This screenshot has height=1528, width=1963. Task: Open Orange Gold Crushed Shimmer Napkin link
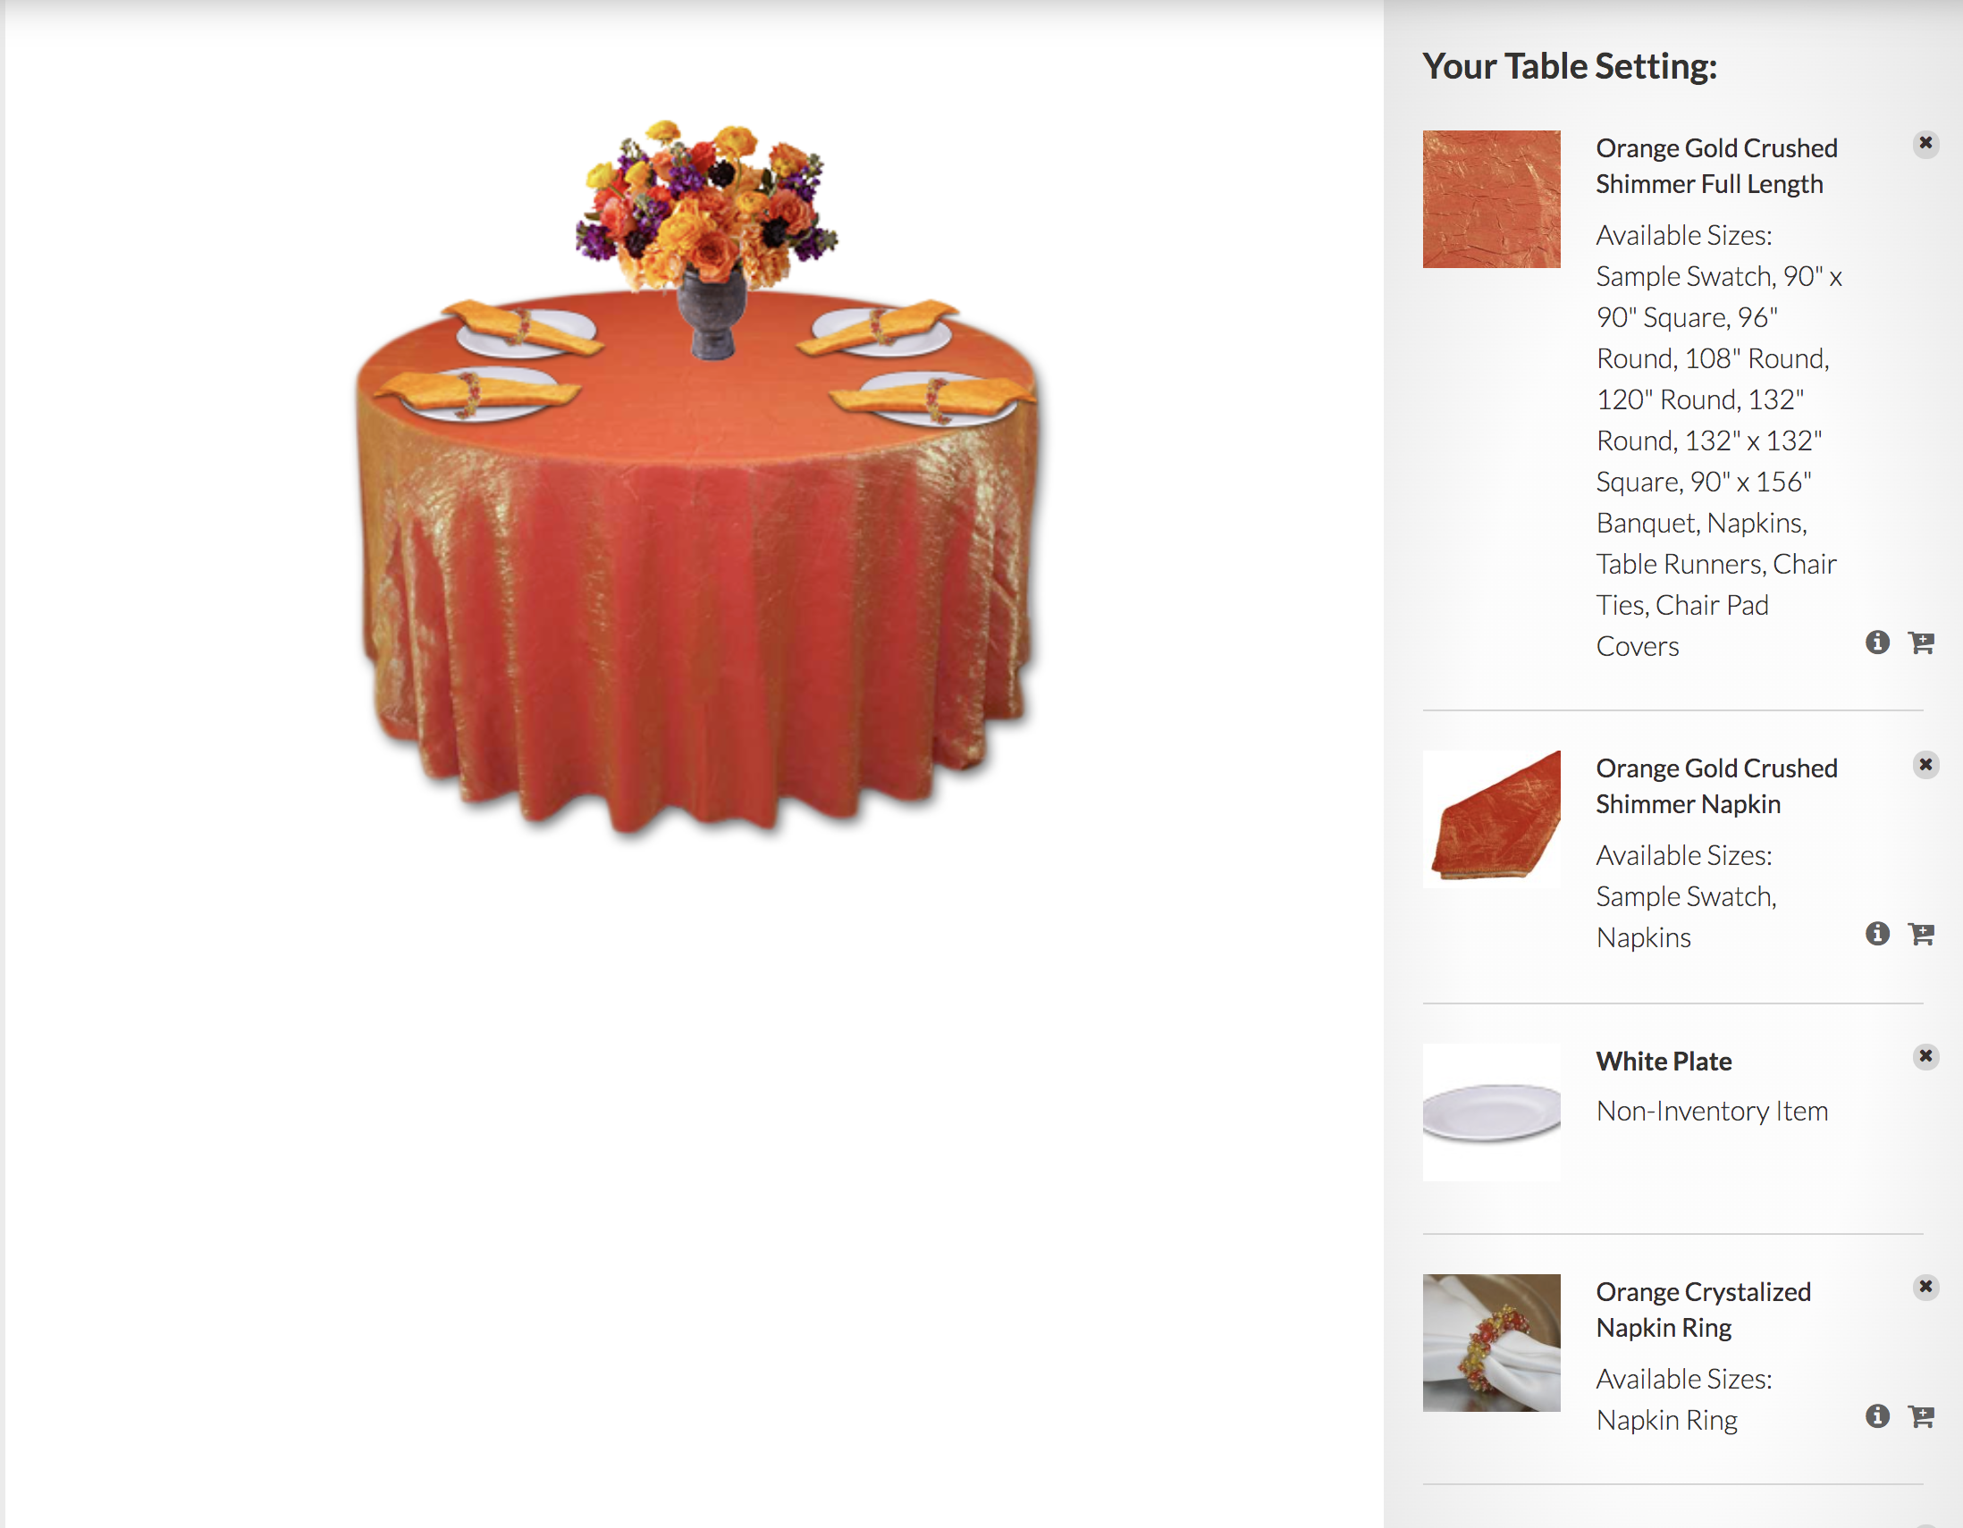click(1715, 786)
